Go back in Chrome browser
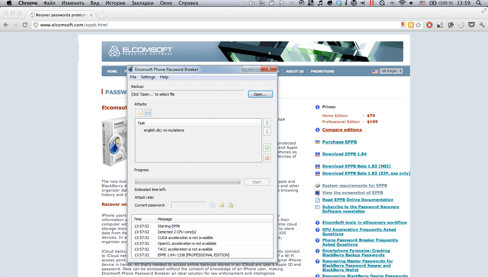 tap(6, 25)
